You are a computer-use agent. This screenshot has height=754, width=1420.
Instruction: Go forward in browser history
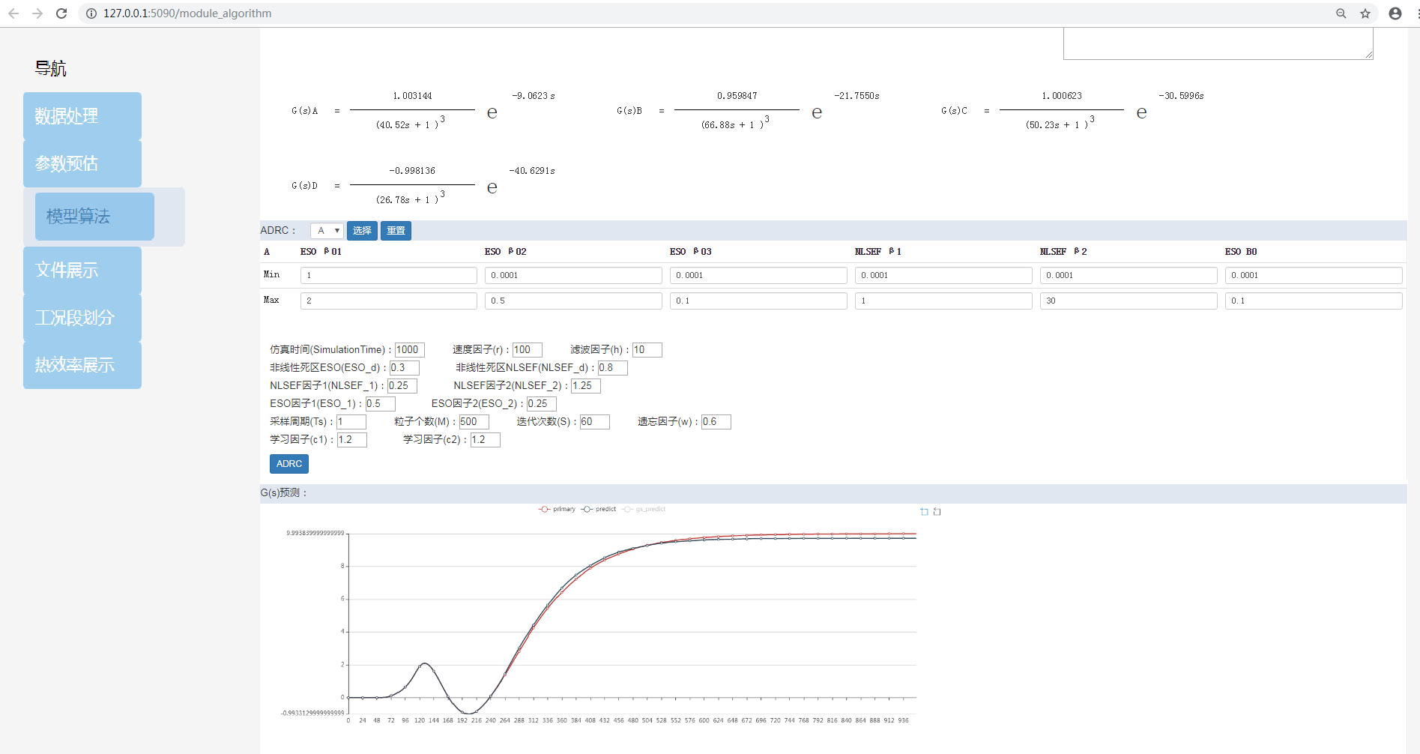37,13
